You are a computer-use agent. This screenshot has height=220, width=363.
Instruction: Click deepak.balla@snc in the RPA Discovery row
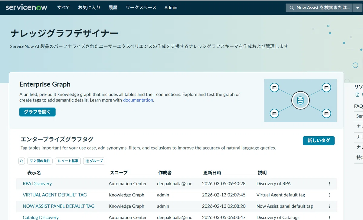(175, 183)
